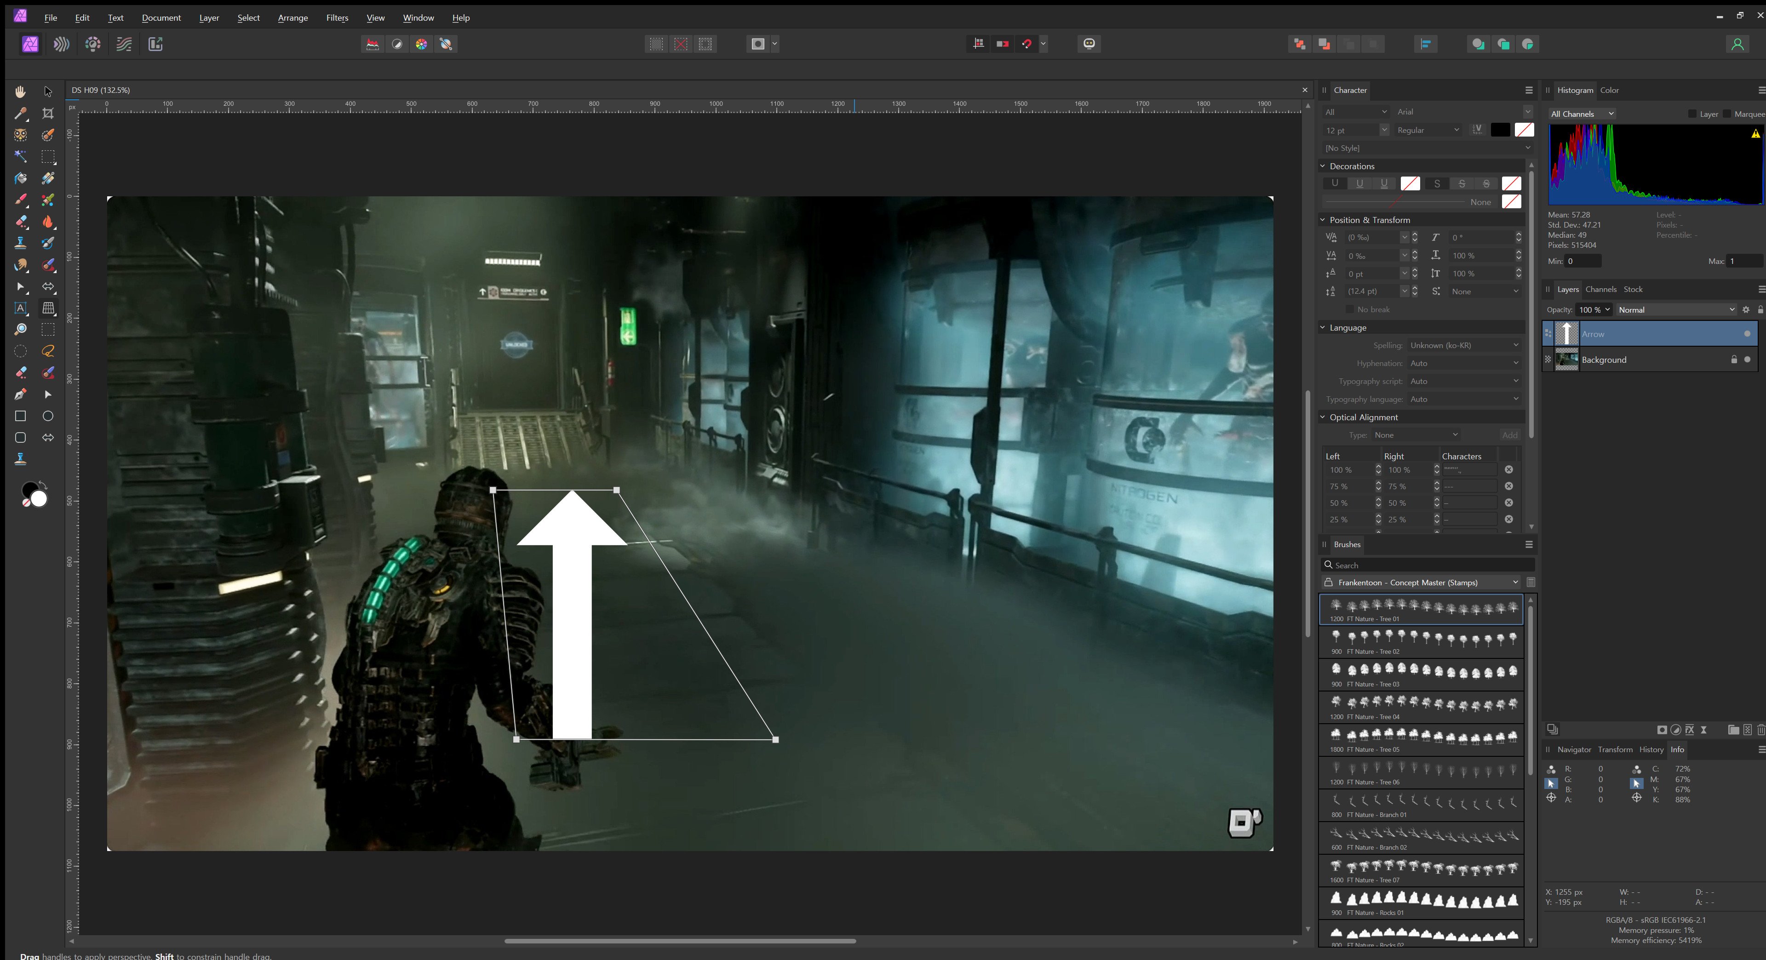
Task: Click the underline color swatch in Decorations
Action: click(1410, 183)
